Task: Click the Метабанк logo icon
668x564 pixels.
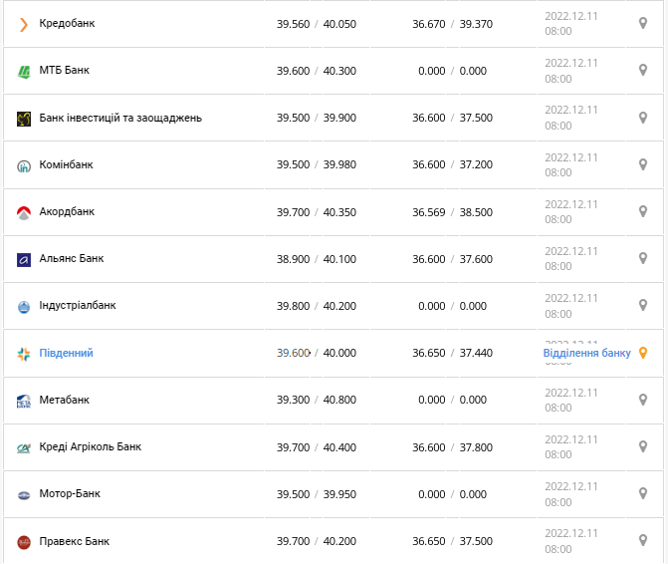Action: click(x=24, y=402)
